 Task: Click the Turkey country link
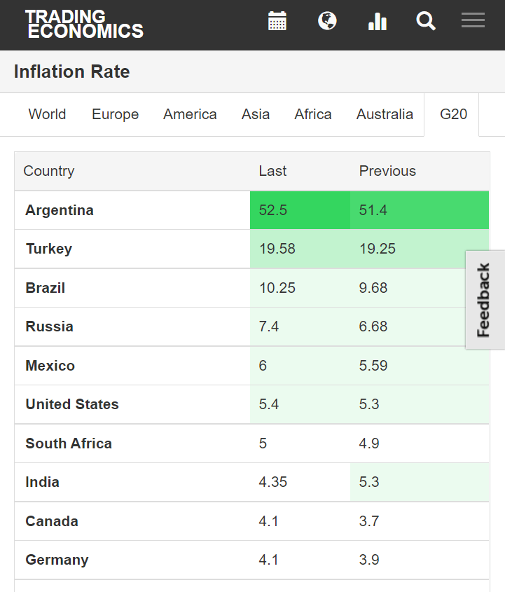tap(49, 249)
